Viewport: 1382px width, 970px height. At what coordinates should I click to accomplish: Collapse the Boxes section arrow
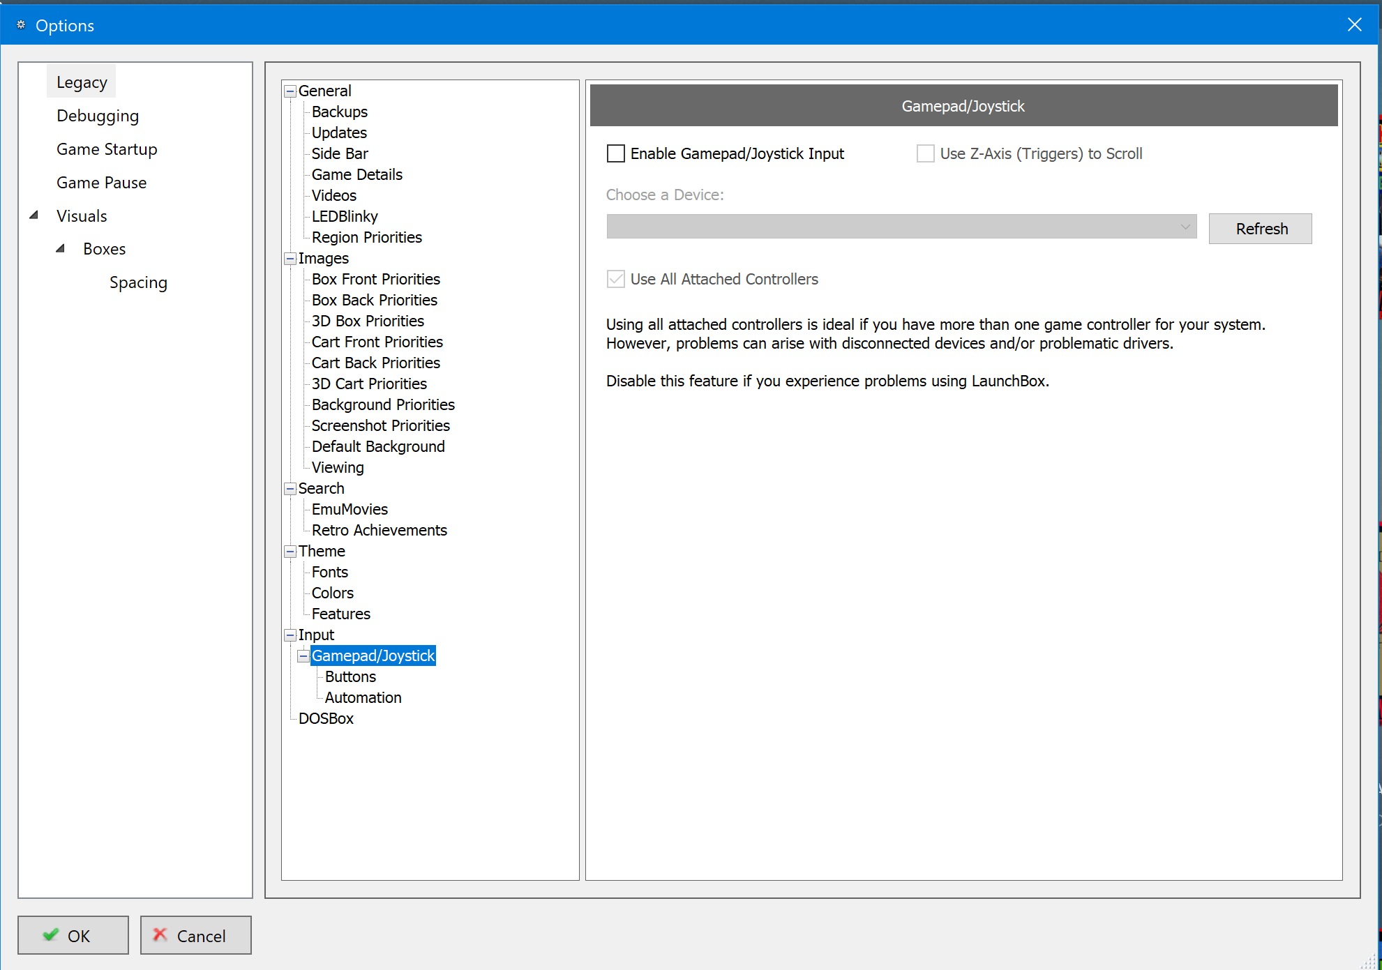click(x=61, y=248)
